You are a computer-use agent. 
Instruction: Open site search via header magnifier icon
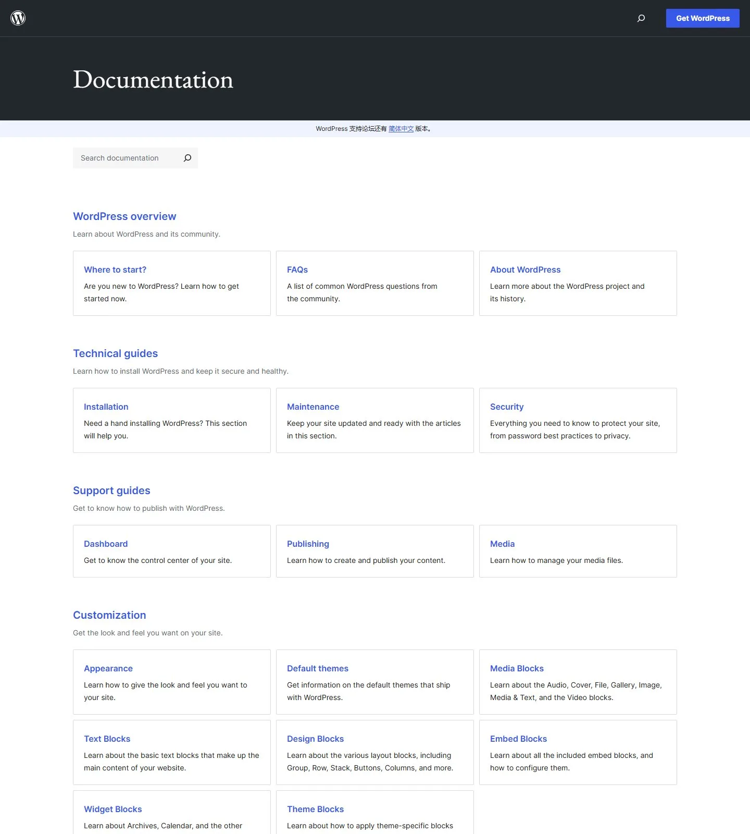point(641,18)
